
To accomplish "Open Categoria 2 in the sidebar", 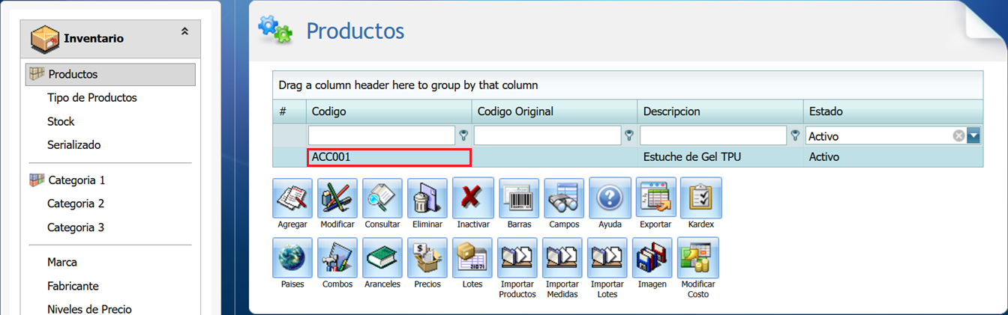I will [x=76, y=204].
